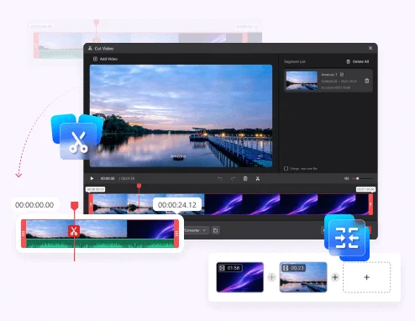Click the film icon on the 01:56 clip
Screen dimensions: 415x321
click(x=222, y=268)
